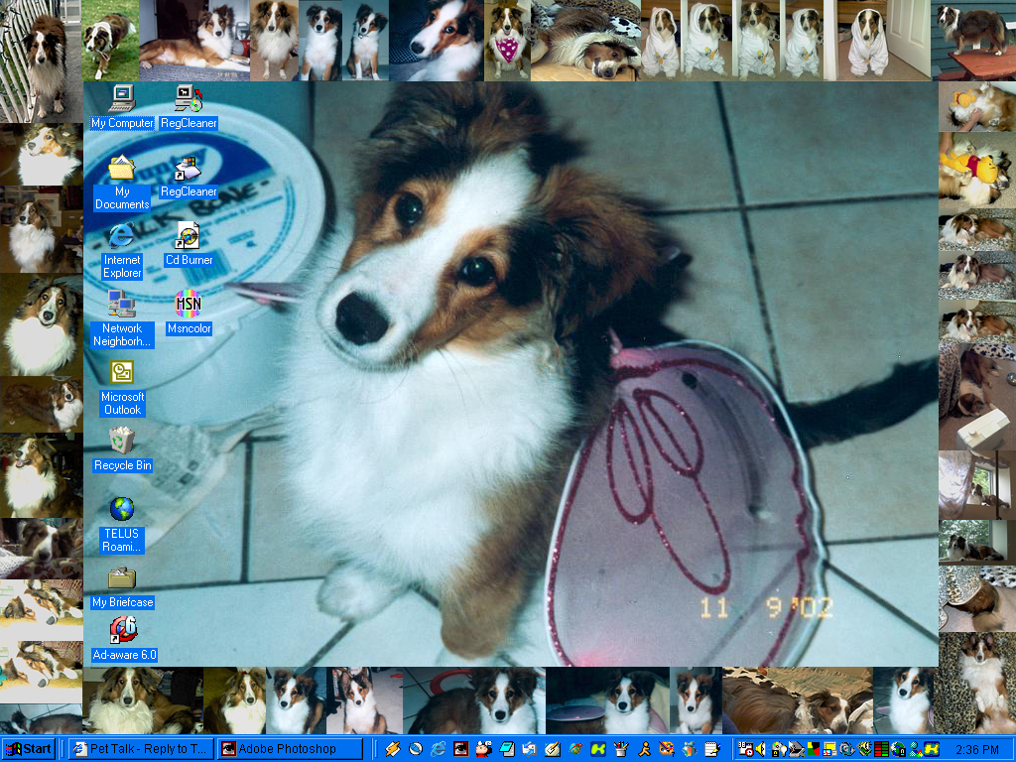Select the RegCleaner shortcut beside My Documents

pyautogui.click(x=189, y=168)
